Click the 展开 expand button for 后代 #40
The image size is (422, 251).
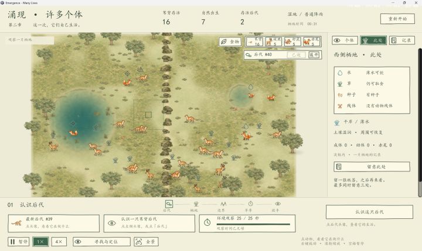[x=314, y=55]
